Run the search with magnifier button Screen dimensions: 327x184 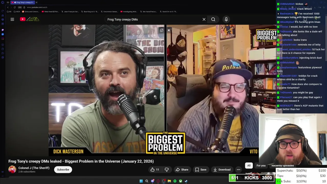pyautogui.click(x=213, y=19)
